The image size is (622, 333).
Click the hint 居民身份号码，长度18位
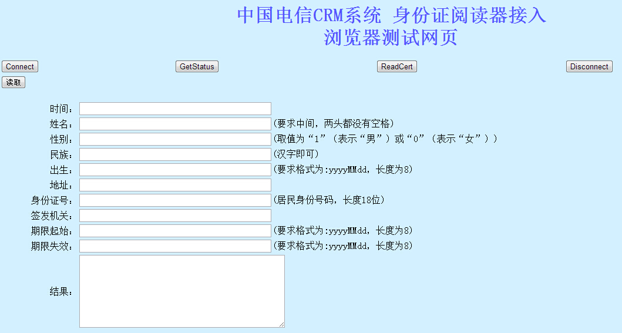point(329,200)
